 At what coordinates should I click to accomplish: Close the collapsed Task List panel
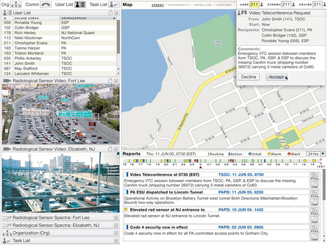pos(116,241)
